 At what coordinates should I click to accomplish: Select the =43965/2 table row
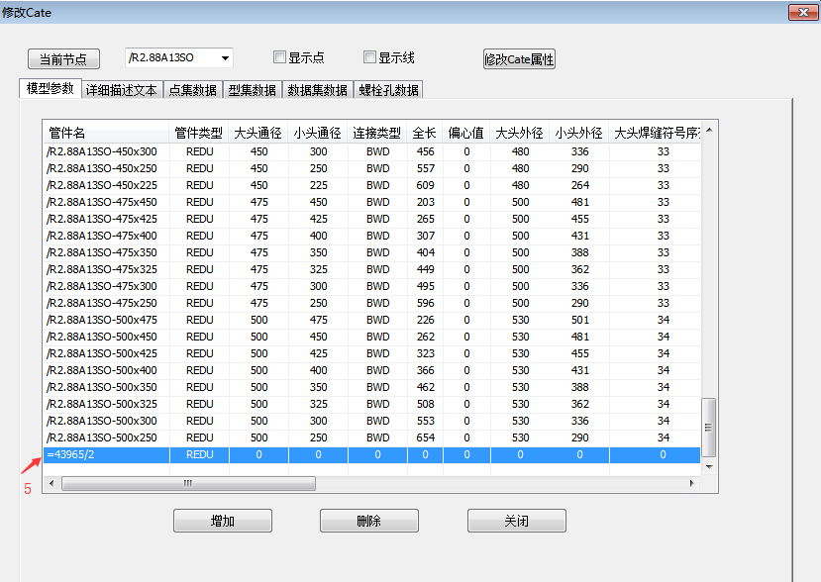coord(107,454)
